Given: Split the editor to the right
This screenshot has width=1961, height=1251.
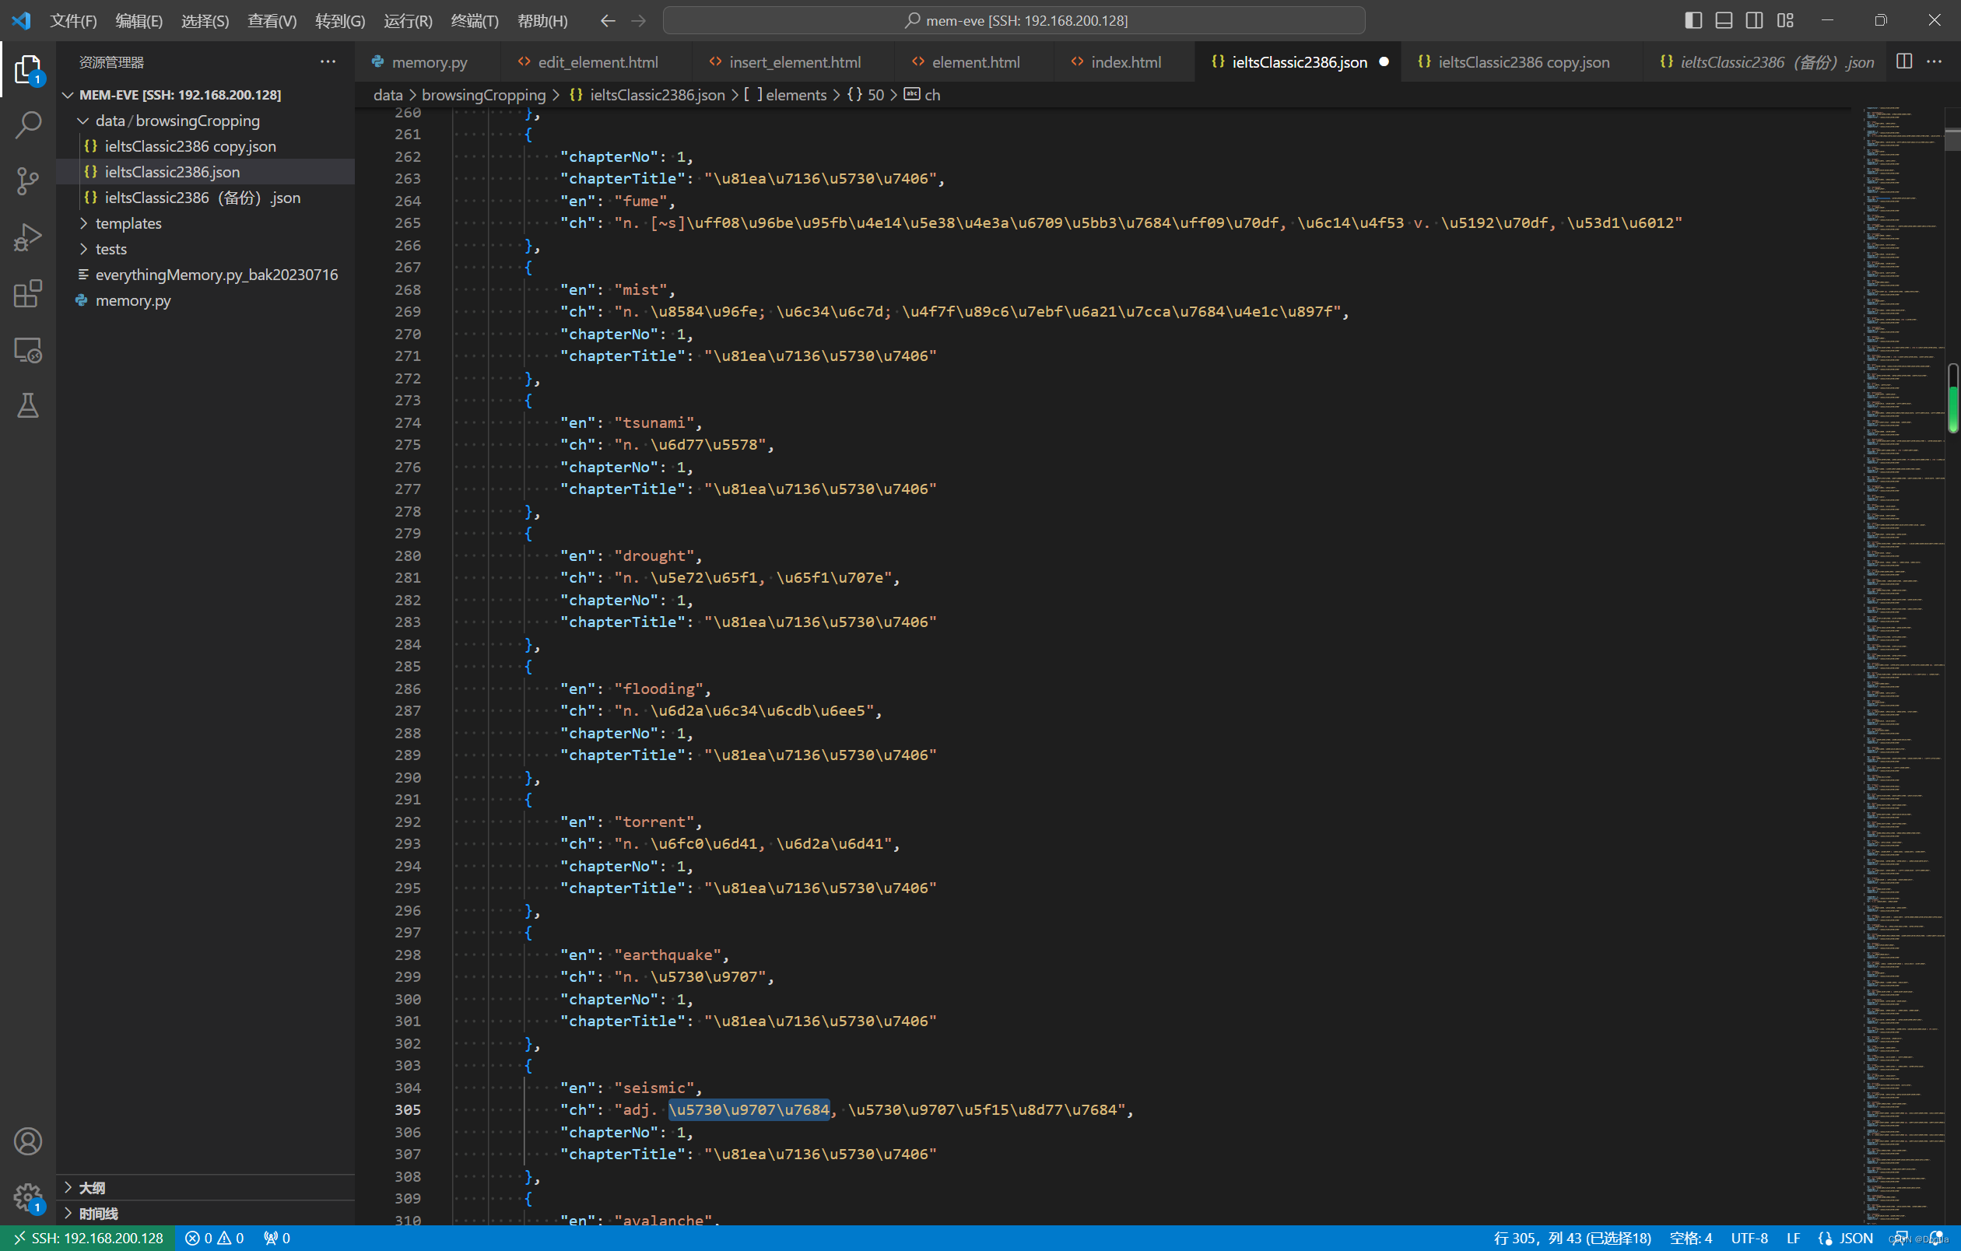Looking at the screenshot, I should click(x=1904, y=62).
